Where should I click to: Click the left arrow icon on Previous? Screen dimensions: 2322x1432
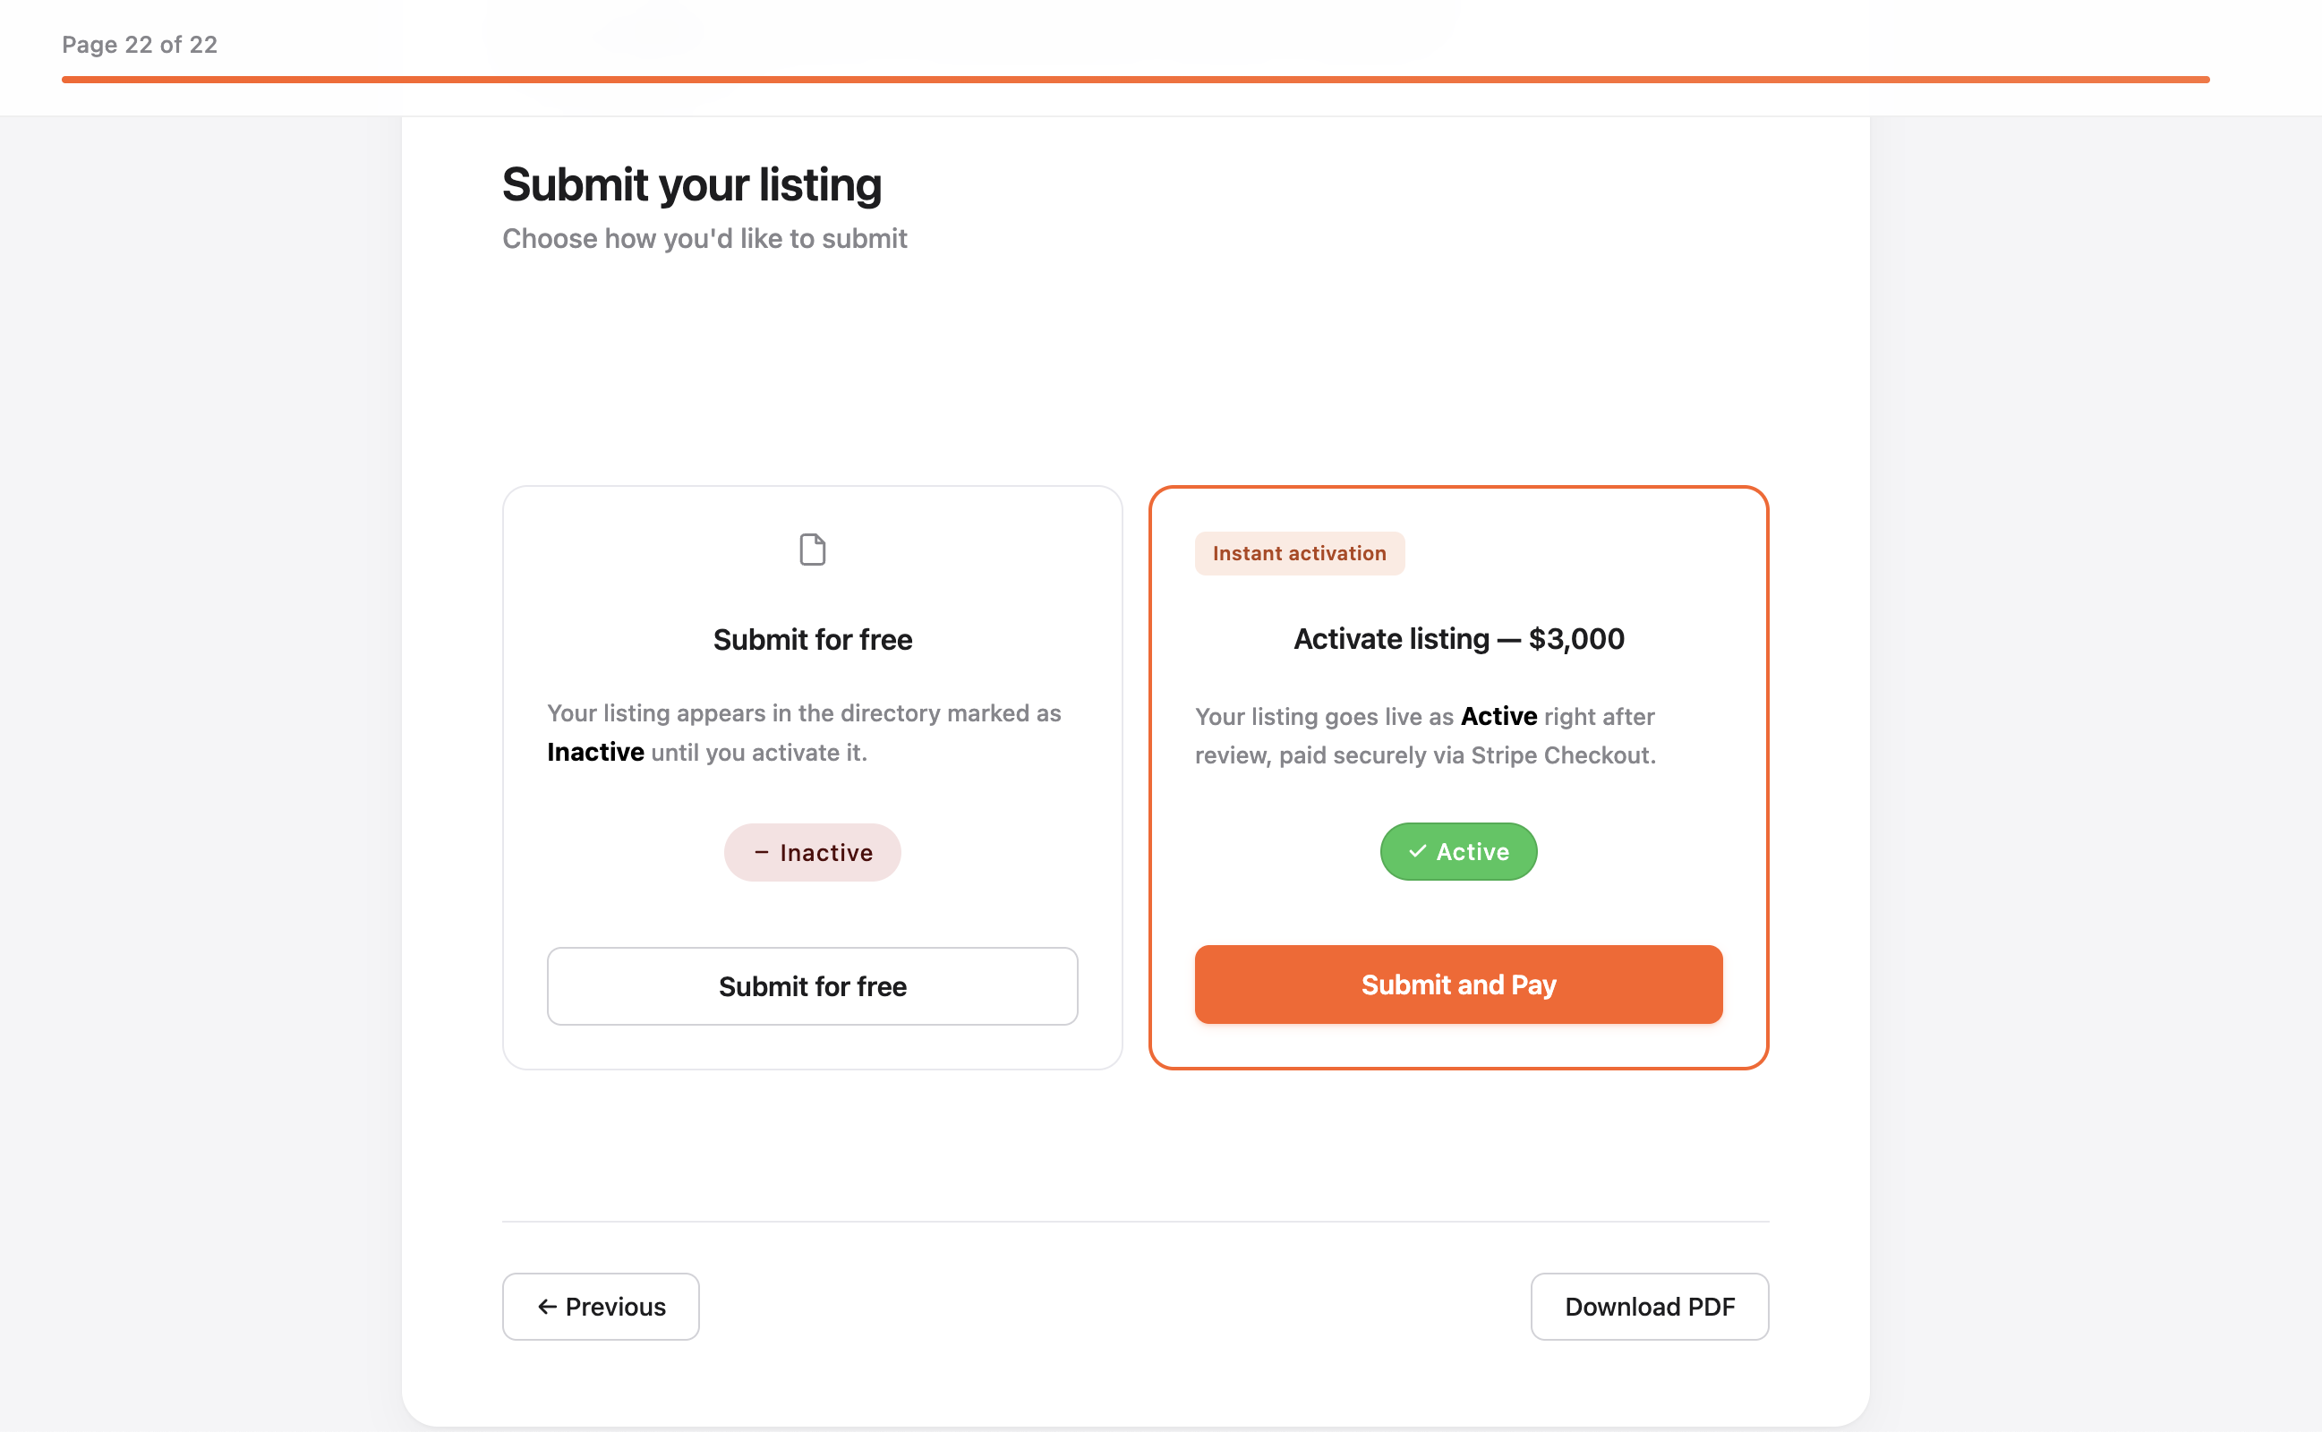tap(546, 1306)
